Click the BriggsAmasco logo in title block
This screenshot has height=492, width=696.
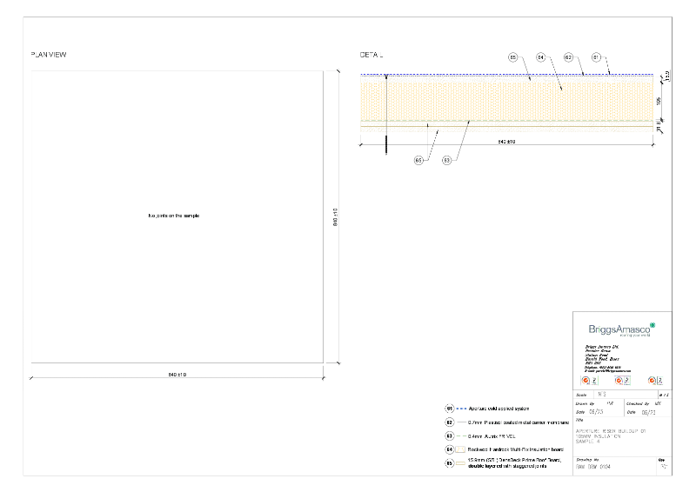pyautogui.click(x=621, y=329)
